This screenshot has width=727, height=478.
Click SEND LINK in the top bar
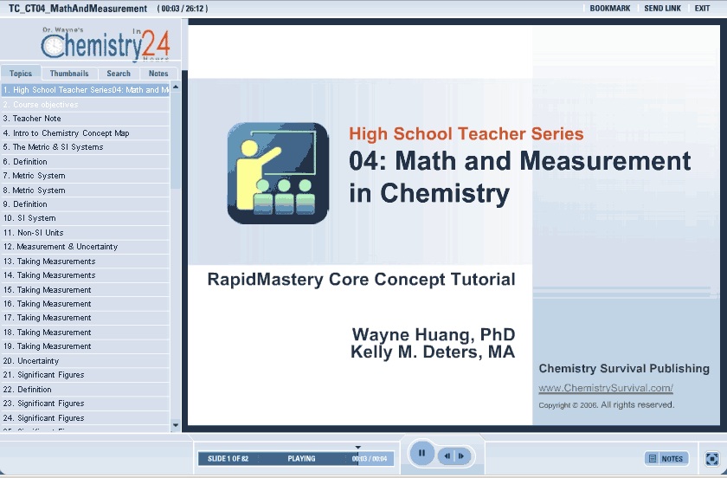click(662, 8)
